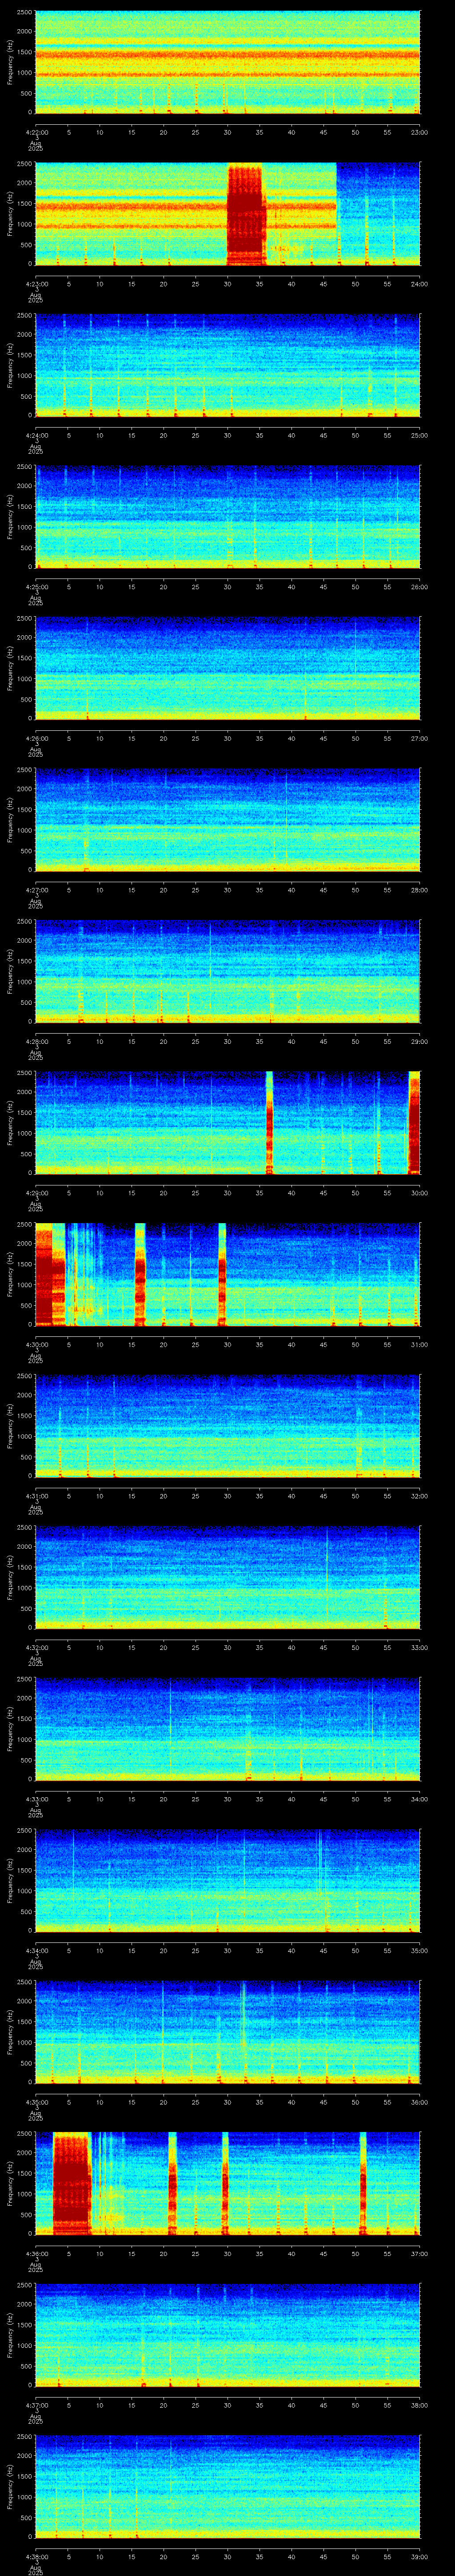
Task: Click the 4:25:00 start time label
Action: (36, 586)
